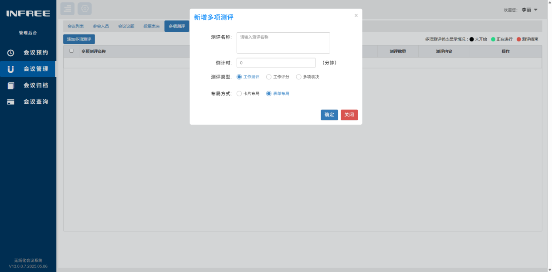Click the red 测评结束 status dot

(x=519, y=39)
